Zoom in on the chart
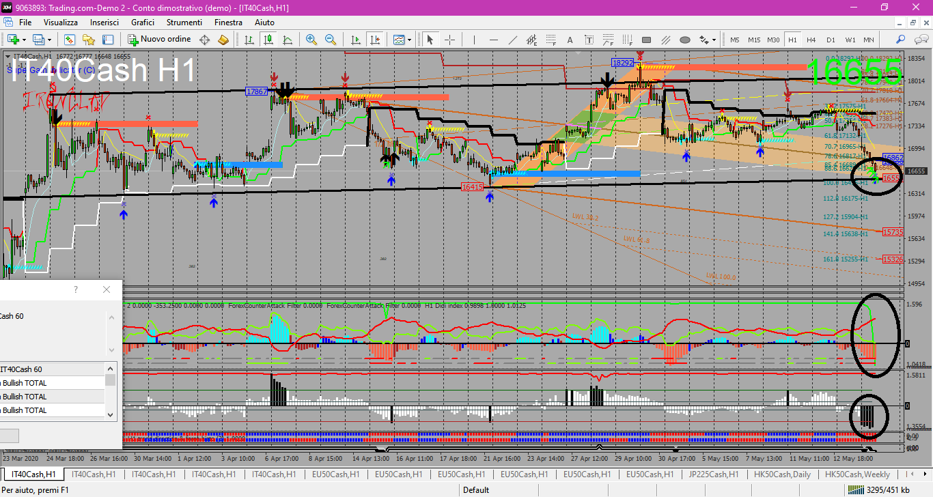Image resolution: width=933 pixels, height=497 pixels. [x=311, y=40]
